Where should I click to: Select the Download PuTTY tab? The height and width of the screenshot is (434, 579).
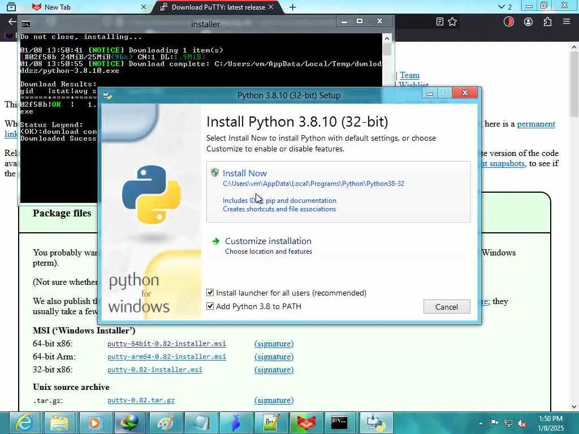click(218, 7)
